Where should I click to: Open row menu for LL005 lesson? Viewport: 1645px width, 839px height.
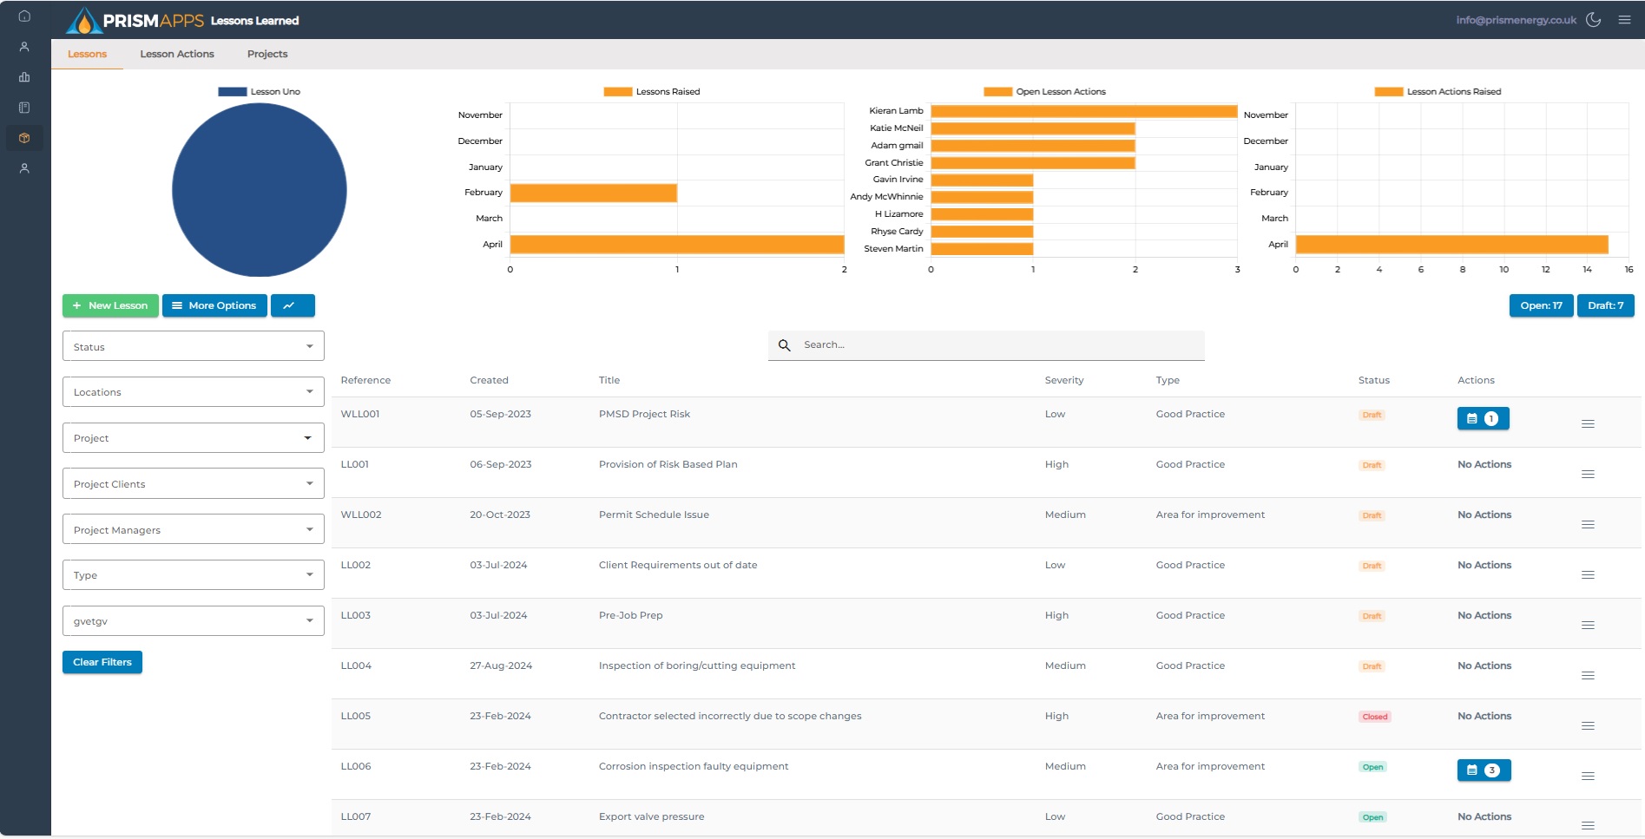point(1587,726)
